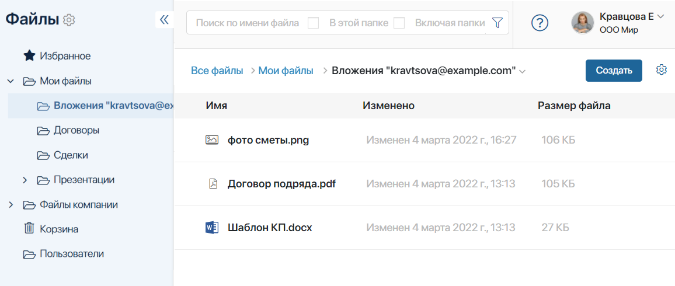The image size is (675, 286).
Task: Open folder settings gear next to Создать
Action: [661, 70]
